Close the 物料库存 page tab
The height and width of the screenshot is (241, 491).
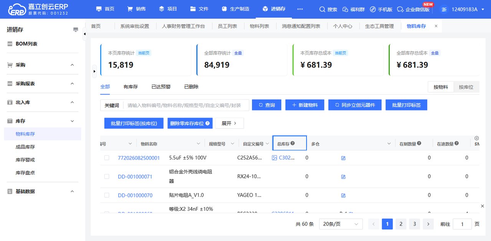(x=436, y=26)
